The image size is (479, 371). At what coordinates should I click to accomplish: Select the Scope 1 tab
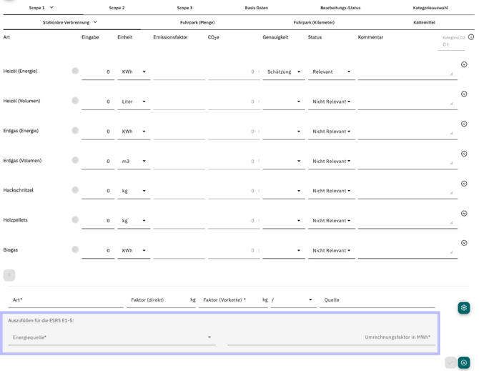click(x=41, y=8)
